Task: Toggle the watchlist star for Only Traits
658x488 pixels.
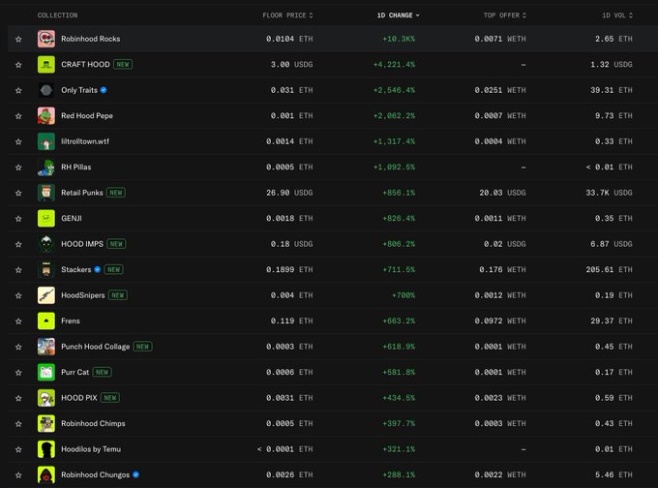Action: point(18,90)
